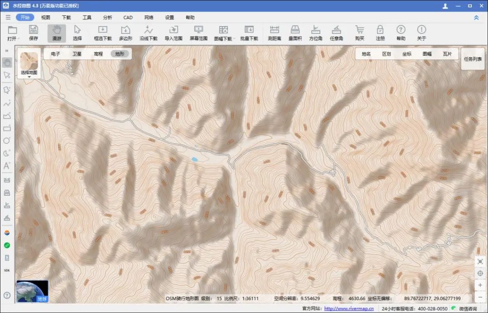Expand the 选择地图 map selector dropdown
This screenshot has width=488, height=313.
click(29, 64)
